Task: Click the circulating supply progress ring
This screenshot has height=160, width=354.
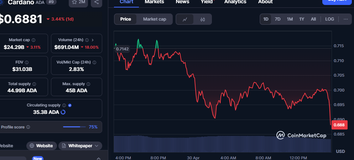Action: (x=63, y=112)
